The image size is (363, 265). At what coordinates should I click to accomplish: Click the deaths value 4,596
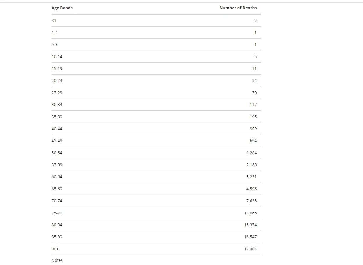[251, 189]
